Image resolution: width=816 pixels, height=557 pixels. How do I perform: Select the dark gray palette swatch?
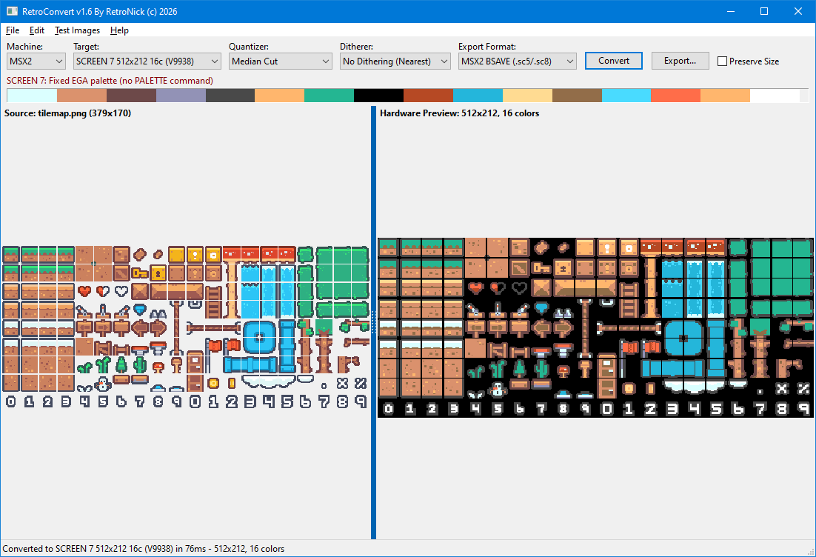click(x=230, y=96)
